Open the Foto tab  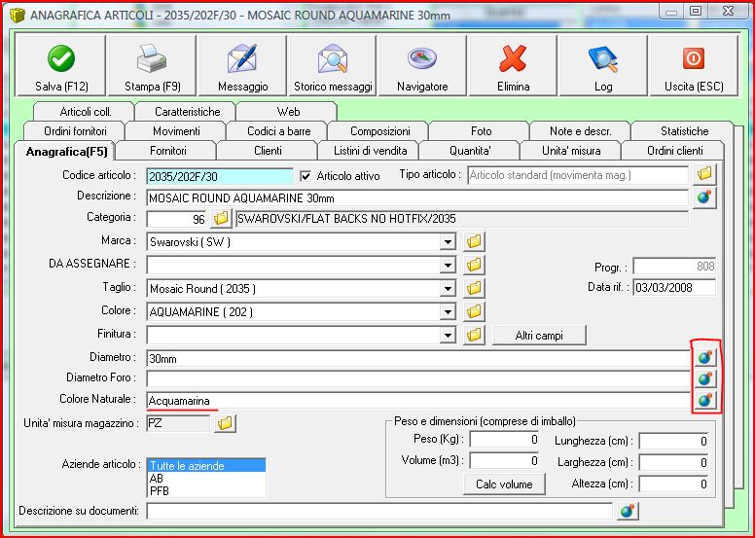click(x=481, y=131)
